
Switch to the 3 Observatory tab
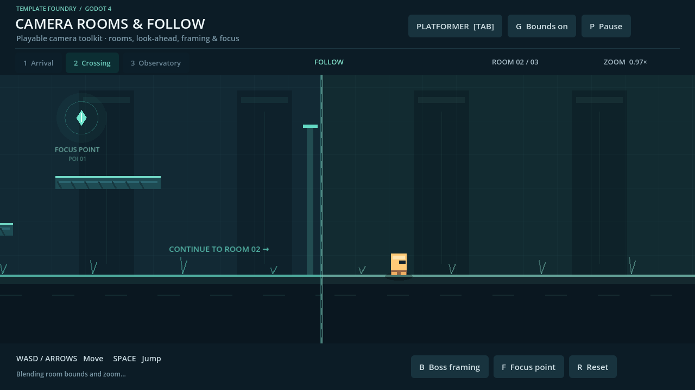coord(156,63)
